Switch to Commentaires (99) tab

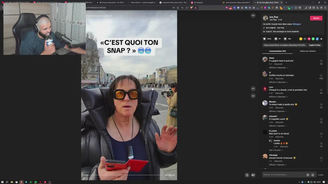click(277, 51)
